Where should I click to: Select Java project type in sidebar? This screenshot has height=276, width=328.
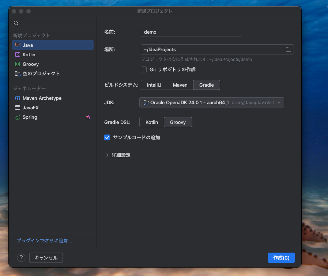[x=53, y=45]
